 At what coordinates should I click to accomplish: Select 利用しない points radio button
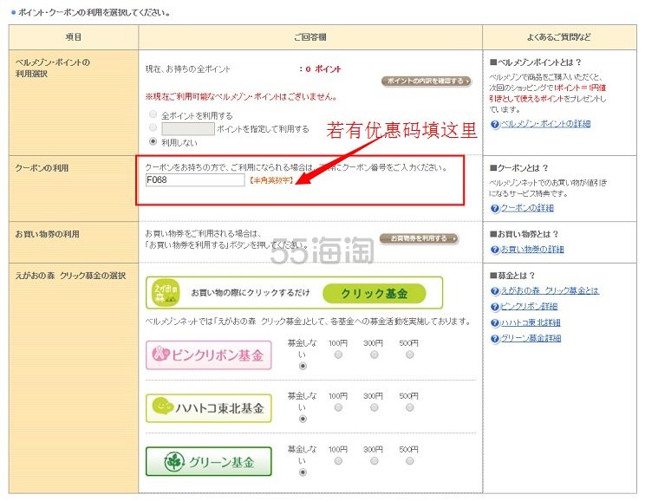tap(153, 141)
